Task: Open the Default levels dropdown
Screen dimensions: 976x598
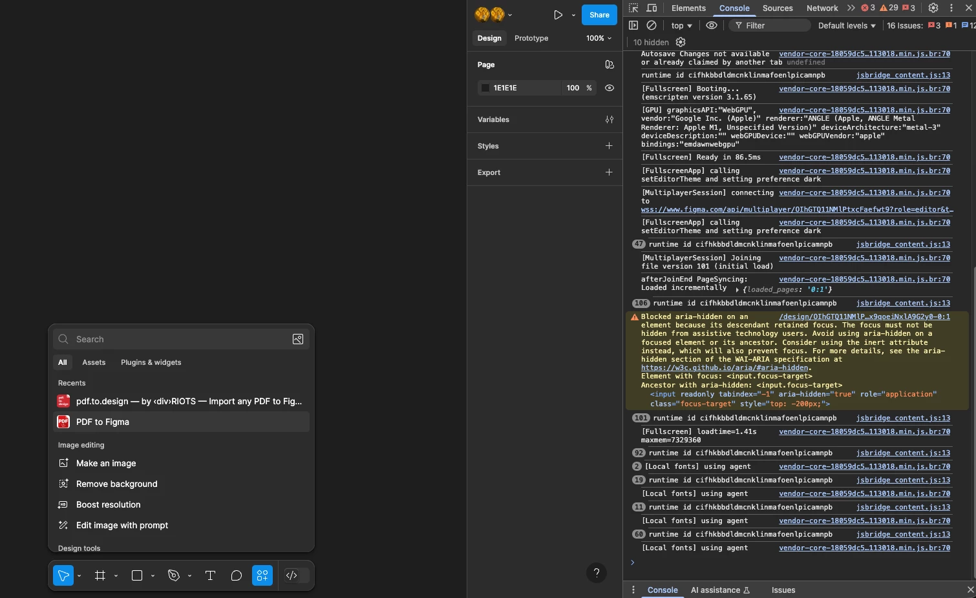Action: coord(847,25)
